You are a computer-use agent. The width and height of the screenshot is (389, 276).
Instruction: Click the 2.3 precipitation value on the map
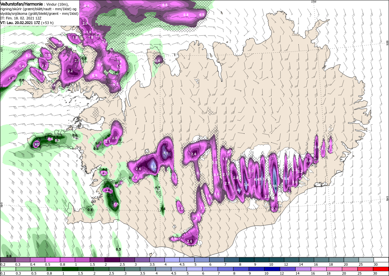tap(295, 170)
